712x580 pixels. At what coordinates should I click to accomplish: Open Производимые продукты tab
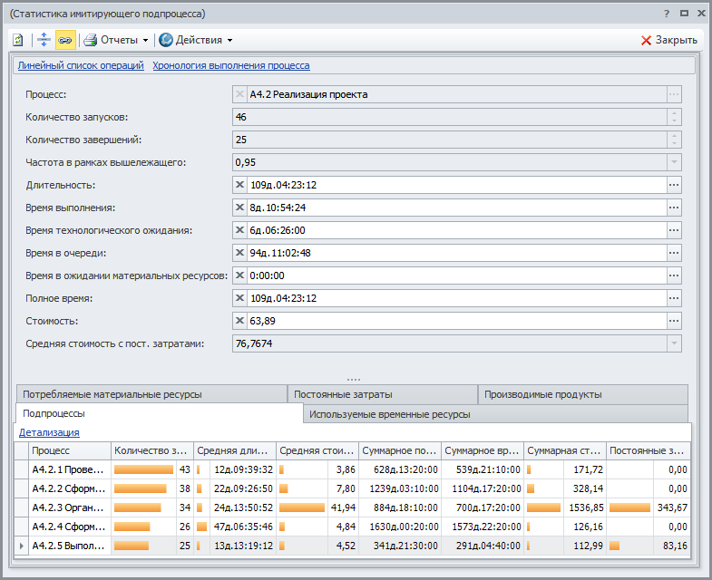coord(542,394)
